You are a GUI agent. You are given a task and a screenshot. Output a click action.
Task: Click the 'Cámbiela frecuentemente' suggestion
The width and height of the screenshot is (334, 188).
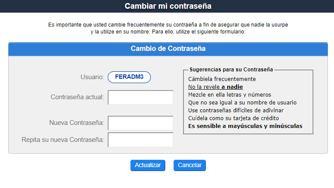(222, 79)
